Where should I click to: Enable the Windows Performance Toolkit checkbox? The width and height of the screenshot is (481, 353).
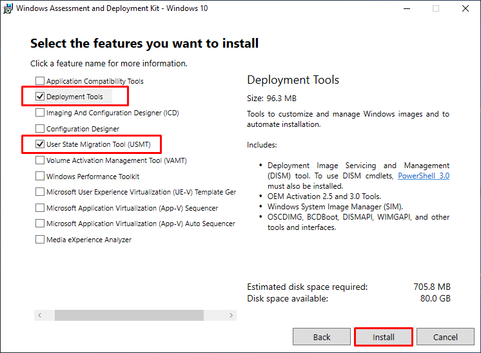(40, 176)
